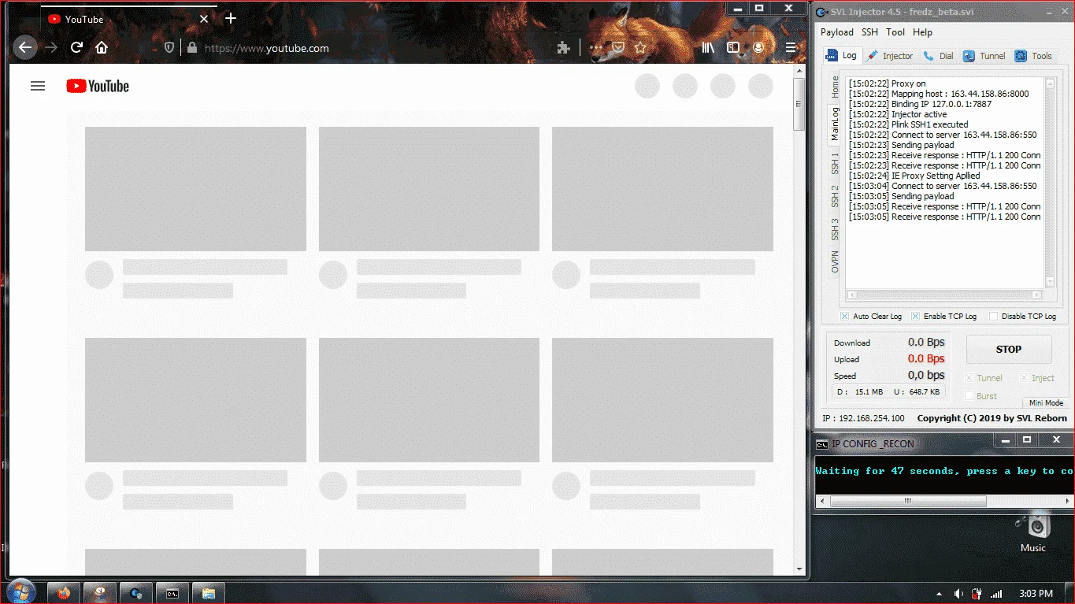The width and height of the screenshot is (1075, 604).
Task: Click the Firefox taskbar icon
Action: click(x=64, y=593)
